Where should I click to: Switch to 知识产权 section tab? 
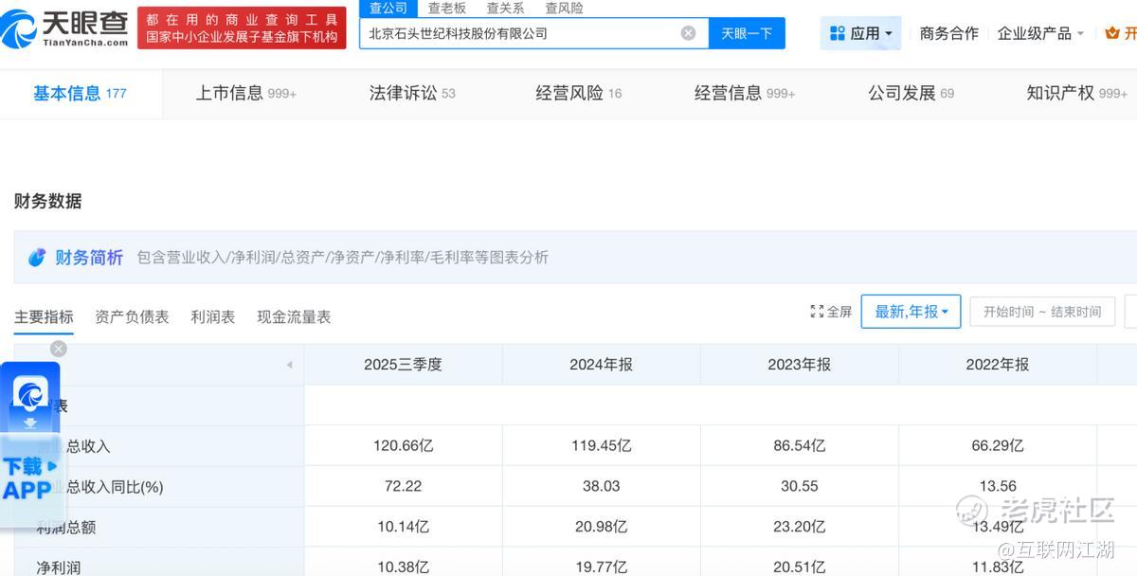coord(1077,93)
